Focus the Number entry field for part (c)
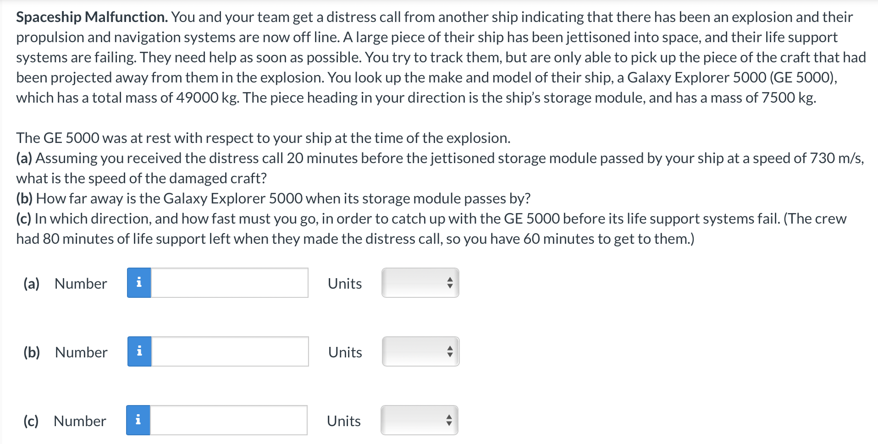This screenshot has height=444, width=878. [229, 420]
